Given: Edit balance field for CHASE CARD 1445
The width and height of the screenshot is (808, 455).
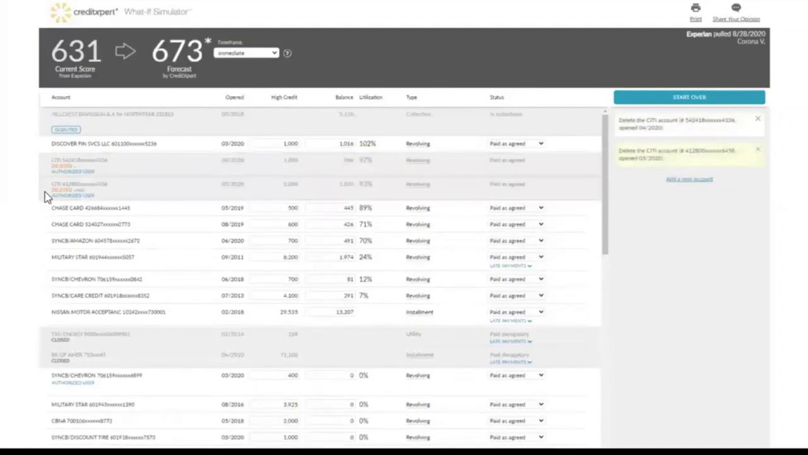Looking at the screenshot, I should 331,208.
